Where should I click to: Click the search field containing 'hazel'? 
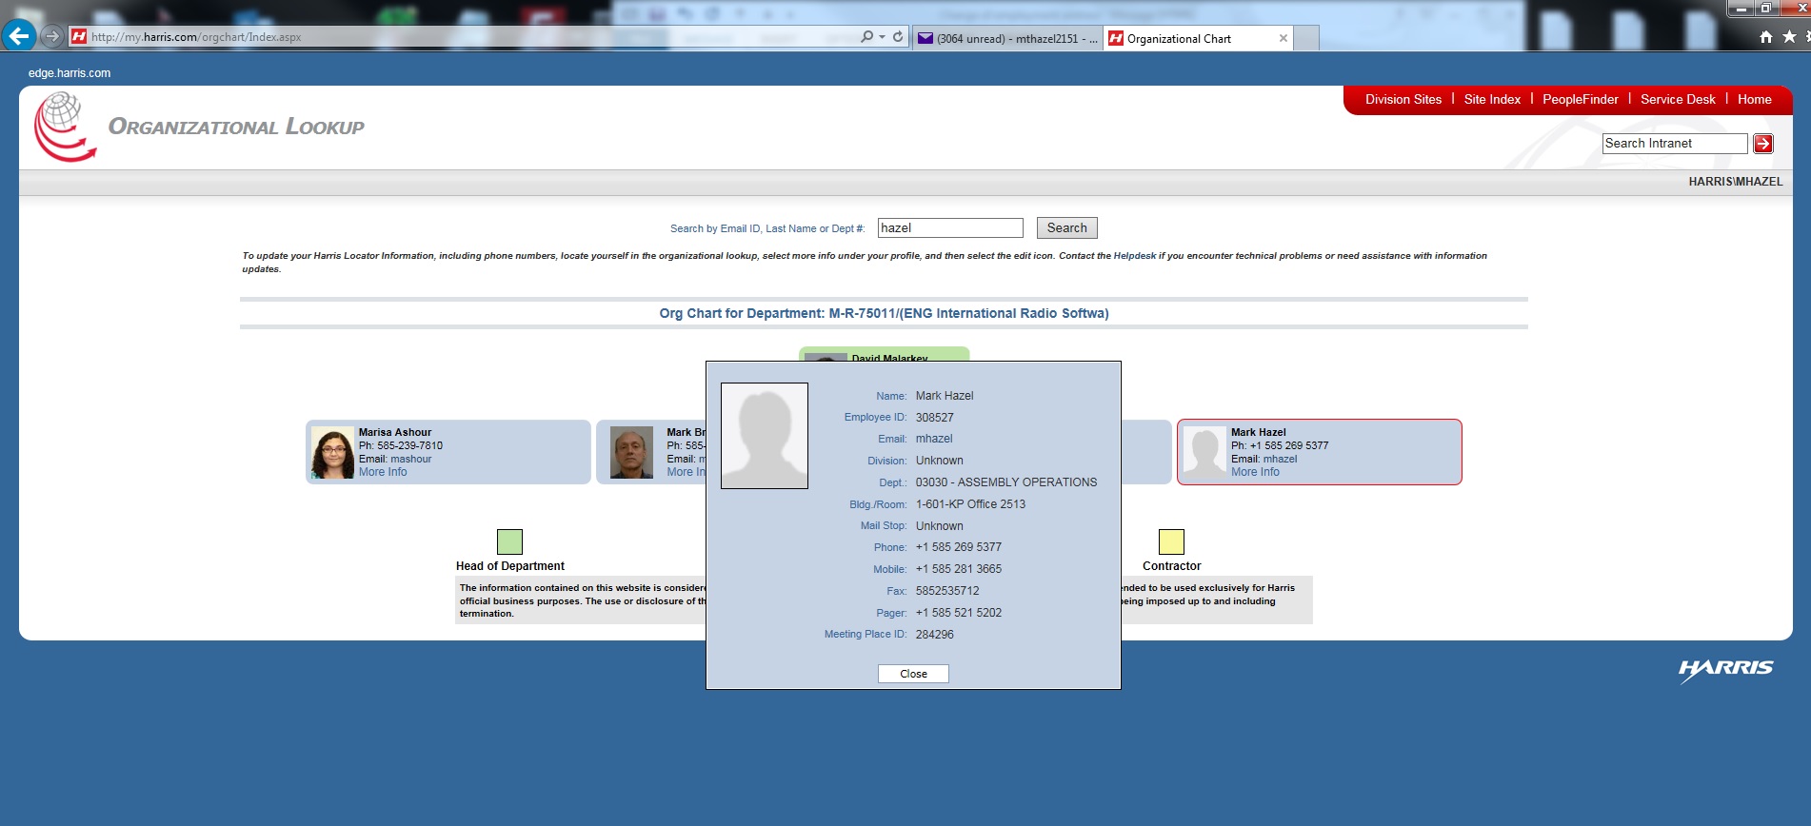pos(950,228)
